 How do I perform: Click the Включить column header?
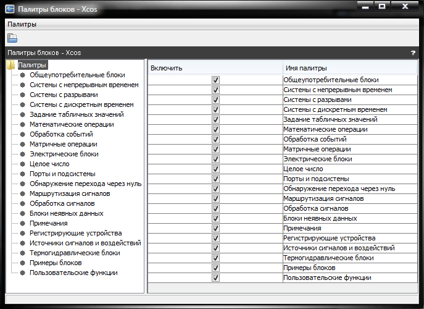pyautogui.click(x=215, y=68)
